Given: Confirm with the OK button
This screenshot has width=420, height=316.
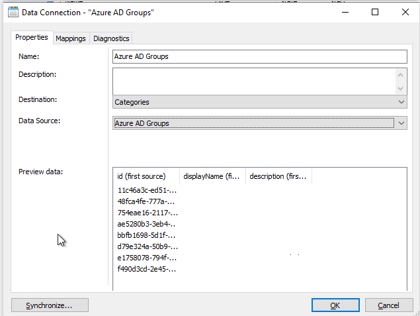Looking at the screenshot, I should [x=335, y=305].
